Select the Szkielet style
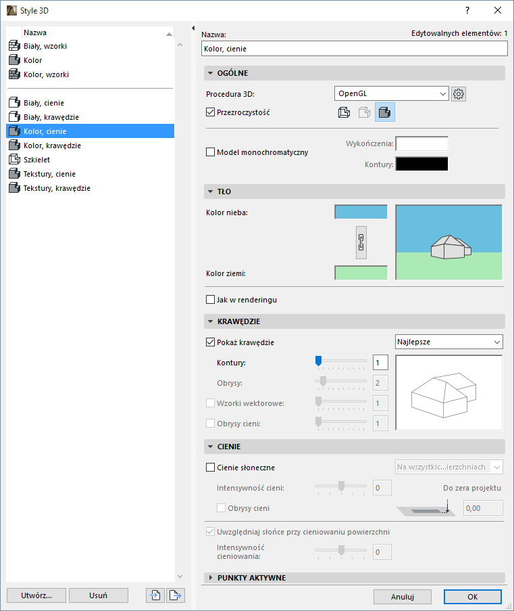Image resolution: width=514 pixels, height=611 pixels. coord(91,160)
